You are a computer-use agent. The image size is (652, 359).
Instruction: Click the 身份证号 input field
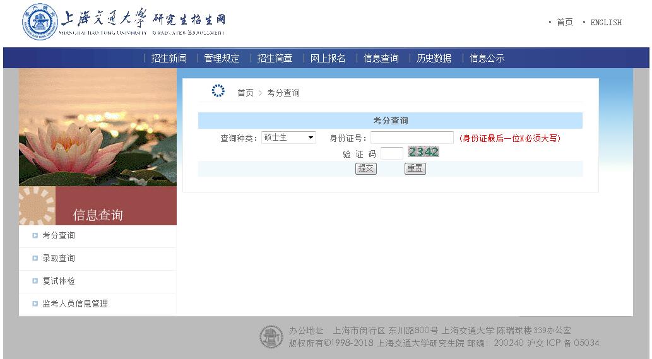(412, 138)
